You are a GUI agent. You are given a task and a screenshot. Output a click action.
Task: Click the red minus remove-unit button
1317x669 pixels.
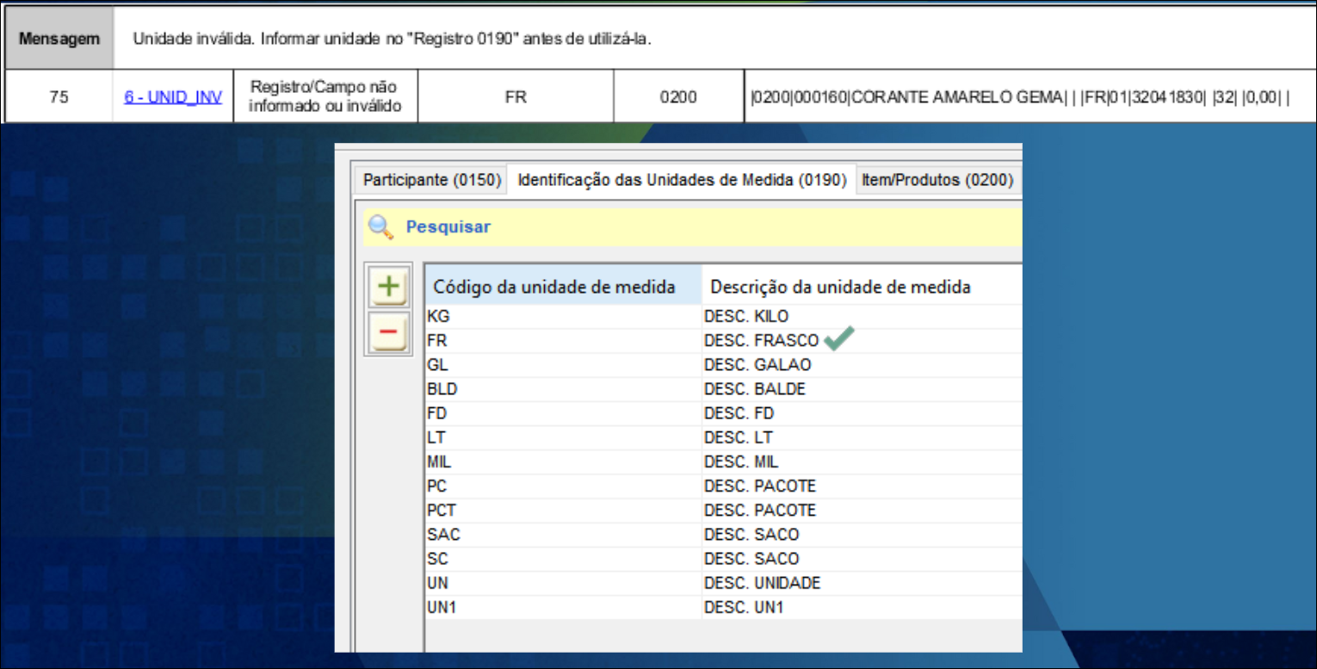pyautogui.click(x=389, y=331)
